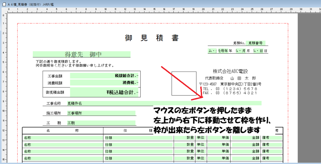Select the 工事金額 label
Screen dimensions: 321x164
[x=55, y=76]
